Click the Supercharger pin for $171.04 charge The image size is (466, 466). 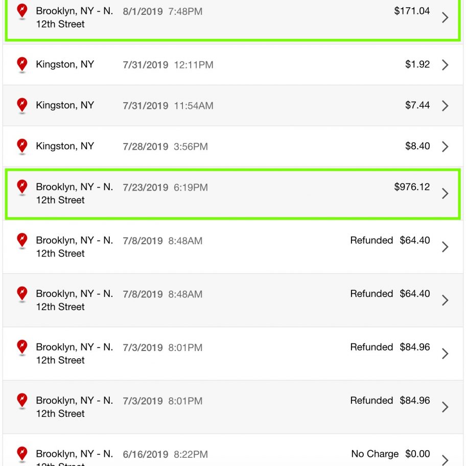22,12
